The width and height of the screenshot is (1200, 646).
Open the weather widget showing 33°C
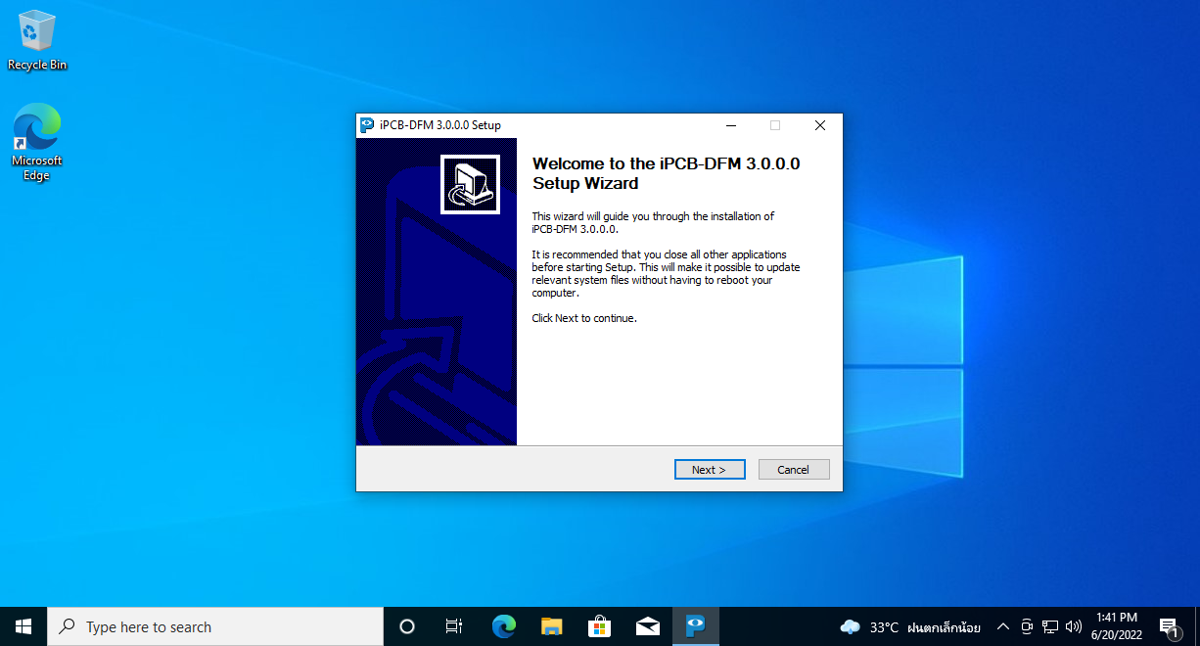[910, 627]
